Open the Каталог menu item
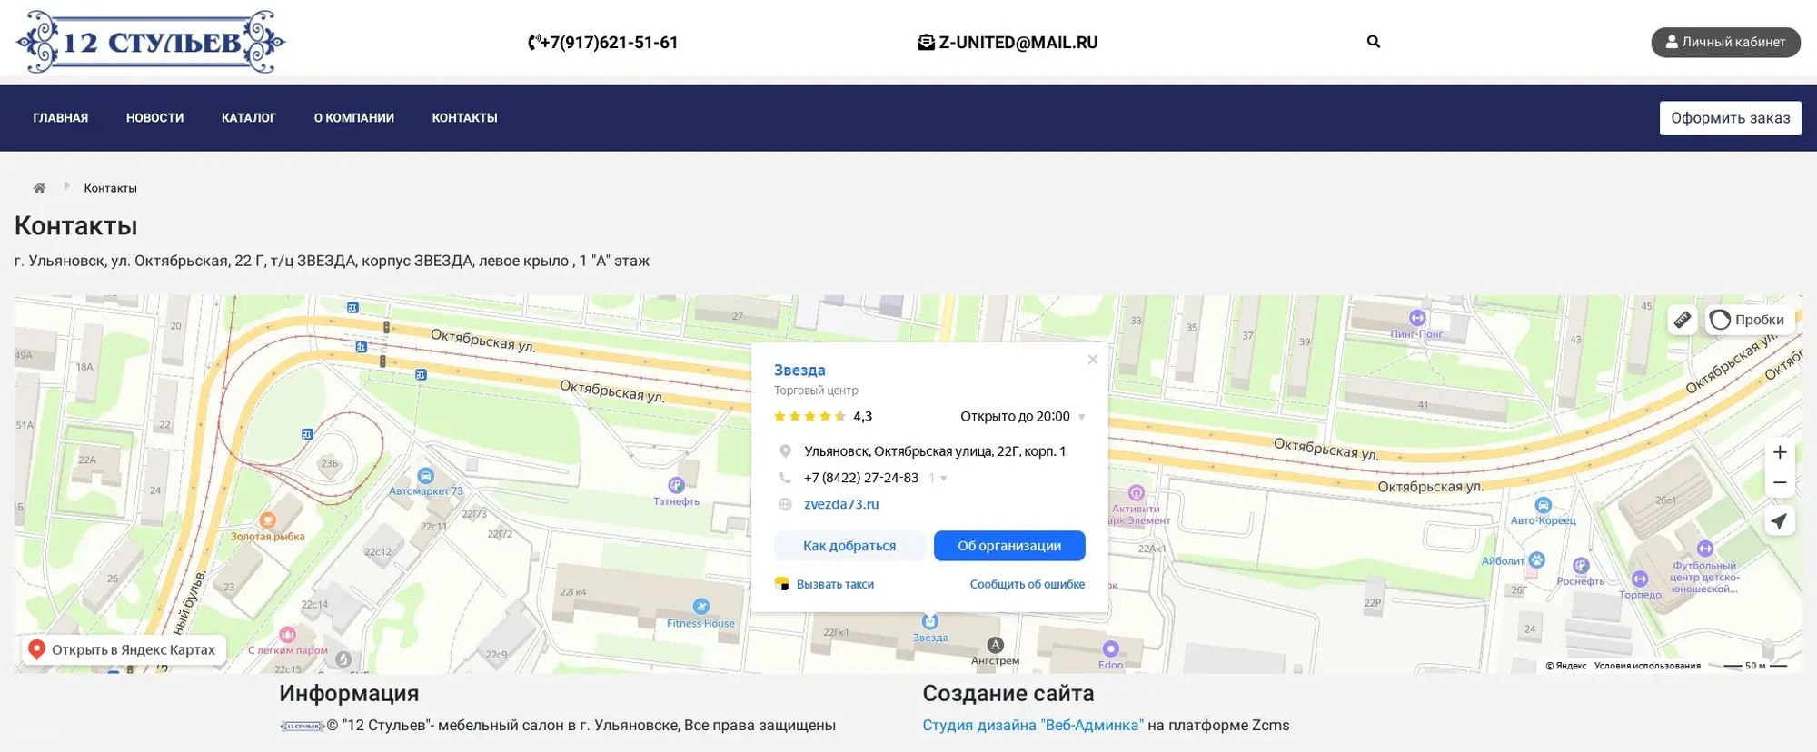 pos(248,118)
